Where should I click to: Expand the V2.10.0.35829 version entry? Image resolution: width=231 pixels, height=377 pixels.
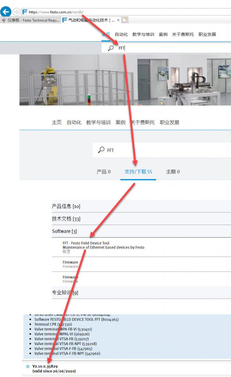(x=28, y=366)
